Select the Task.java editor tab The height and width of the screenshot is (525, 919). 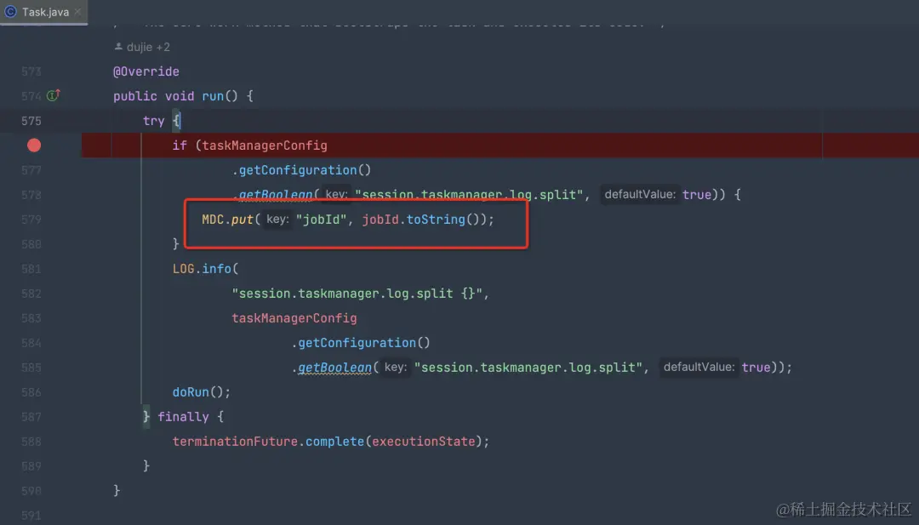click(x=44, y=12)
